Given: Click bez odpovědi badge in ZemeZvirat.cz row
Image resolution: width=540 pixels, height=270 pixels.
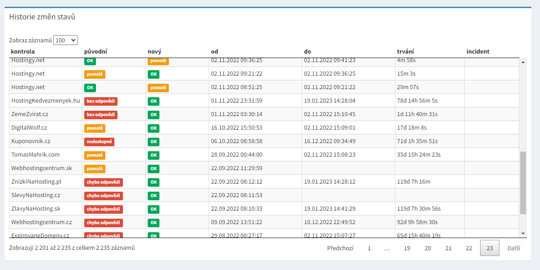Looking at the screenshot, I should pos(101,115).
